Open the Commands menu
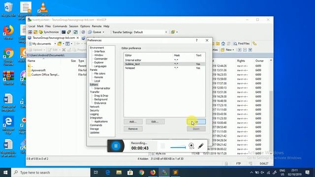 tap(60, 26)
